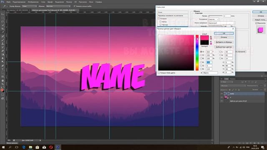Open the Режим наложения blend mode dropdown
The image size is (267, 150).
point(222,23)
